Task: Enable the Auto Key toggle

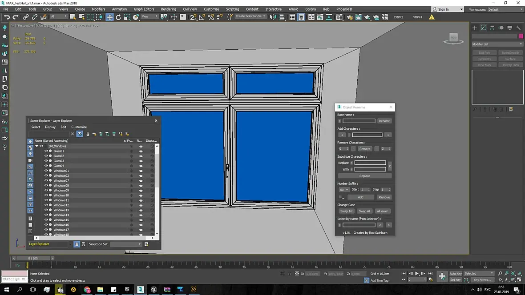Action: pos(455,274)
